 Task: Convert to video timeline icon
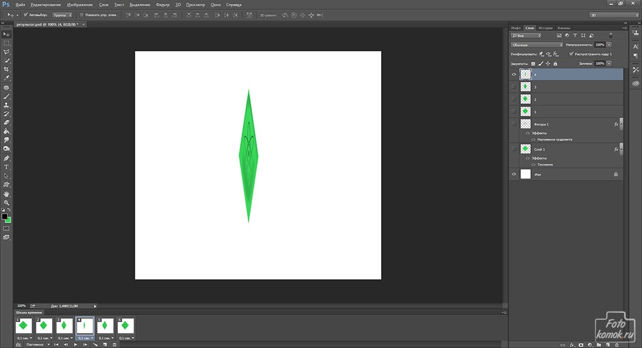point(18,345)
